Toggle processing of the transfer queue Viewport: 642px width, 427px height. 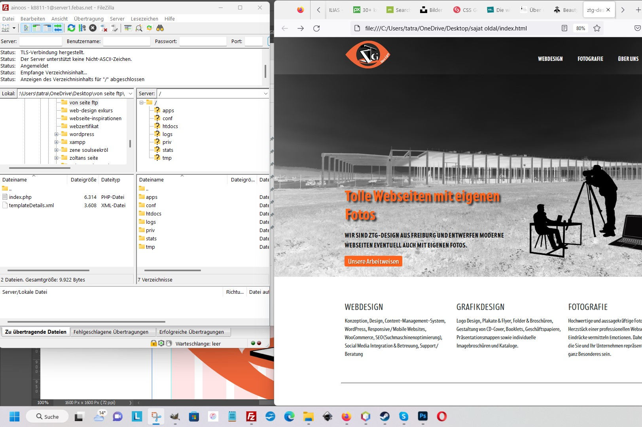point(82,28)
